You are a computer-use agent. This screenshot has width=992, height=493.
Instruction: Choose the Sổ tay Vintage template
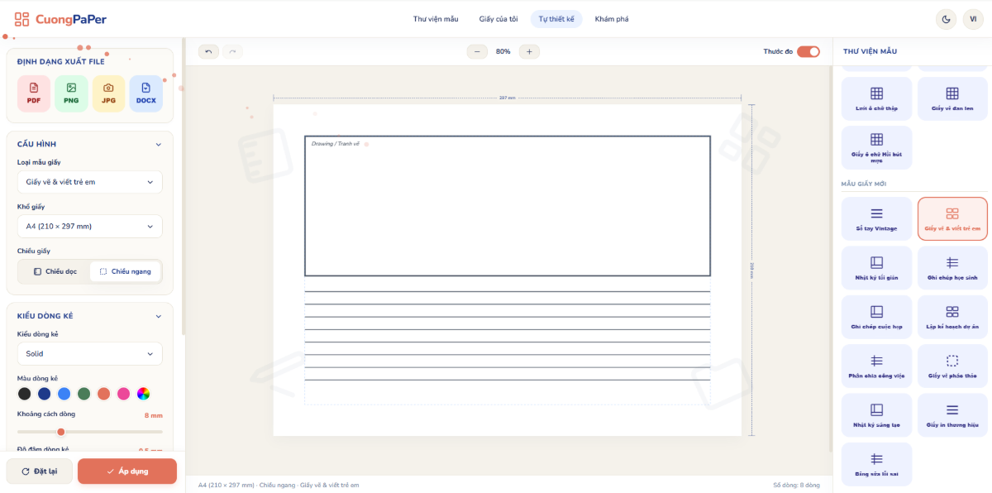pos(877,218)
